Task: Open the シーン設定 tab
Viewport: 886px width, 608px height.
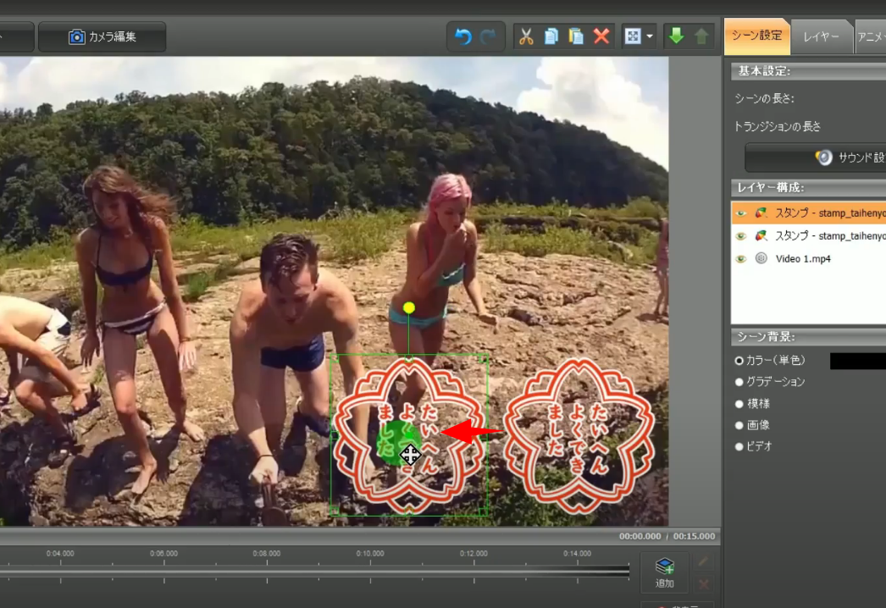Action: pos(757,36)
